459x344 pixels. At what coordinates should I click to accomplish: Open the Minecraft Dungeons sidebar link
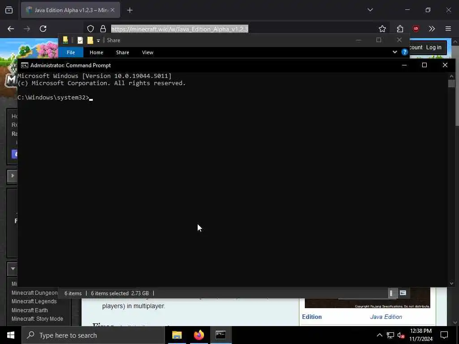pyautogui.click(x=35, y=293)
